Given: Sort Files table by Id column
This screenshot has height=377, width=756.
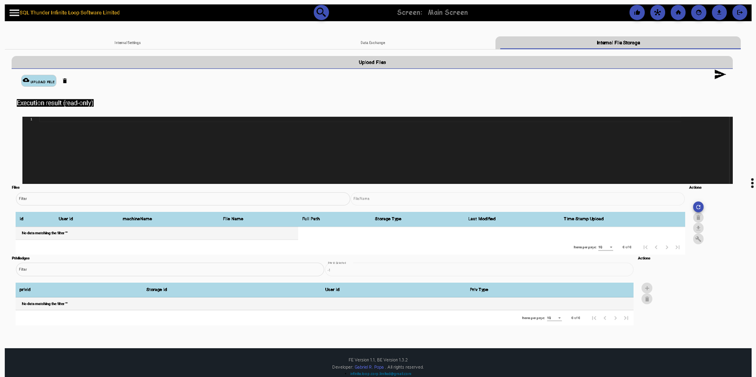Looking at the screenshot, I should 22,219.
